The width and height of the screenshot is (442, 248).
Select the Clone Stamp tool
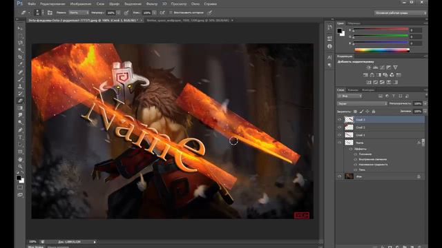tap(20, 86)
